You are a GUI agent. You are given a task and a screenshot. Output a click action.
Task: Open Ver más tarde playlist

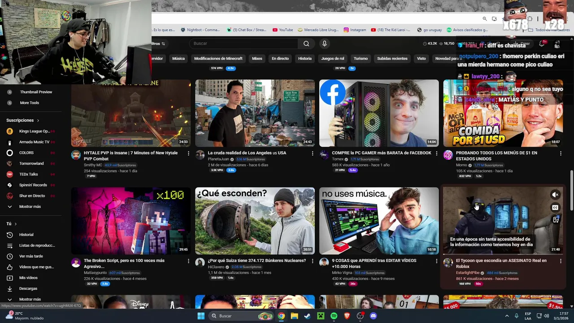30,256
